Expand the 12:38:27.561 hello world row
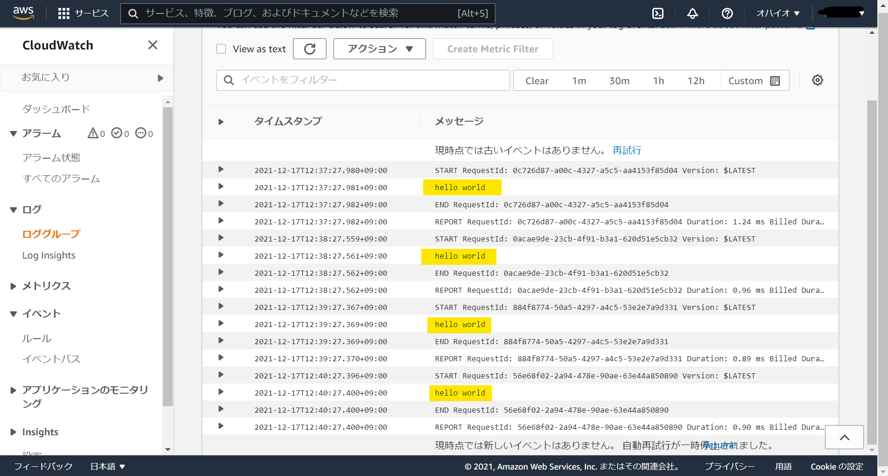 [x=221, y=255]
